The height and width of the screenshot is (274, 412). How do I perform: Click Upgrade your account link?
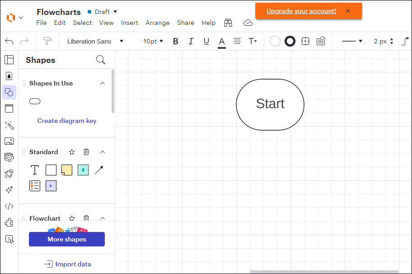[x=301, y=11]
